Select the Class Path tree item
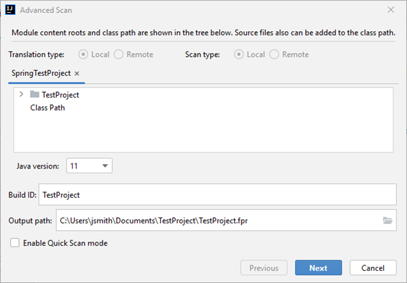407x283 pixels. click(47, 107)
